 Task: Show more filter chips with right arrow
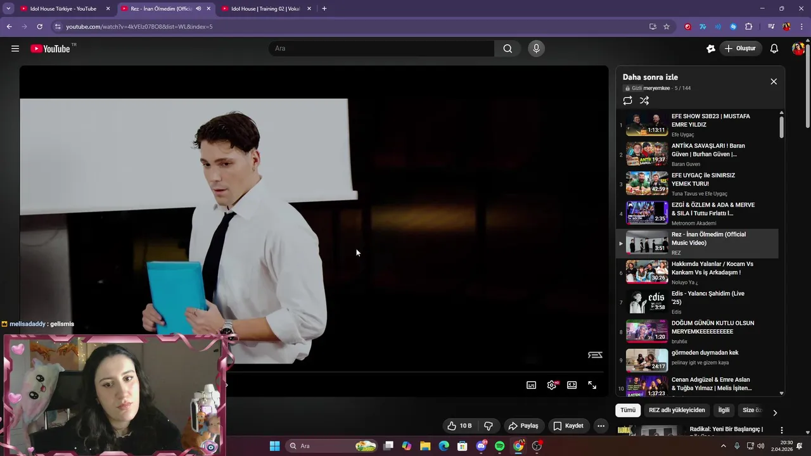pyautogui.click(x=774, y=412)
